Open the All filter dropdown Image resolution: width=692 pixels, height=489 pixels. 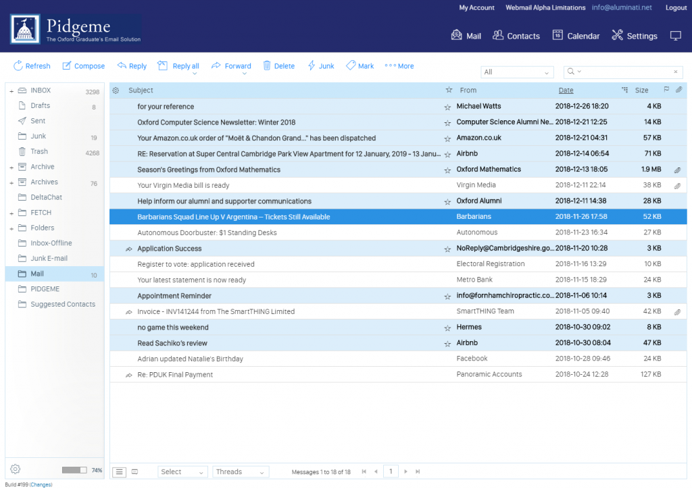click(518, 72)
